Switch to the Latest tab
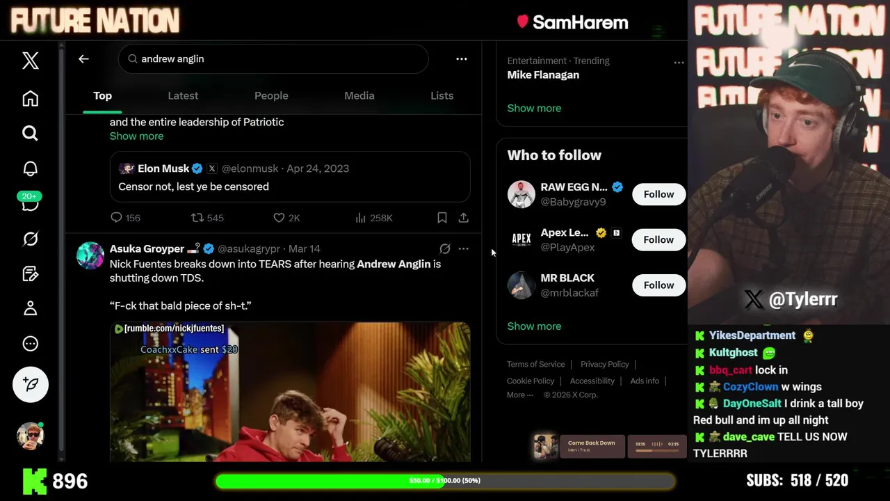Image resolution: width=890 pixels, height=501 pixels. tap(183, 96)
